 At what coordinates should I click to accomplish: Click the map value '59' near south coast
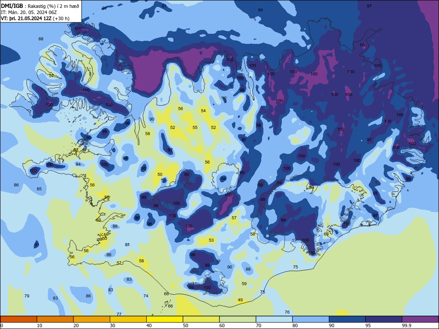(244, 283)
